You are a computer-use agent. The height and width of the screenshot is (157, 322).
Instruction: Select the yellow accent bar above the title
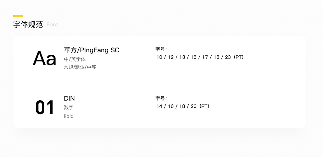point(18,16)
